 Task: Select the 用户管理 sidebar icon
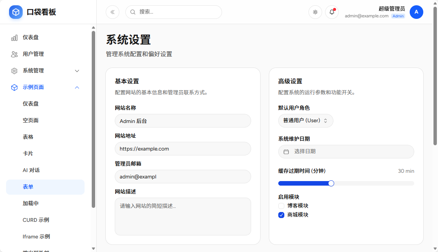pos(14,54)
